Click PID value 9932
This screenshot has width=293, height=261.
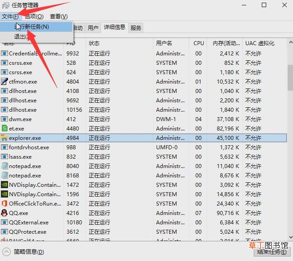[73, 54]
